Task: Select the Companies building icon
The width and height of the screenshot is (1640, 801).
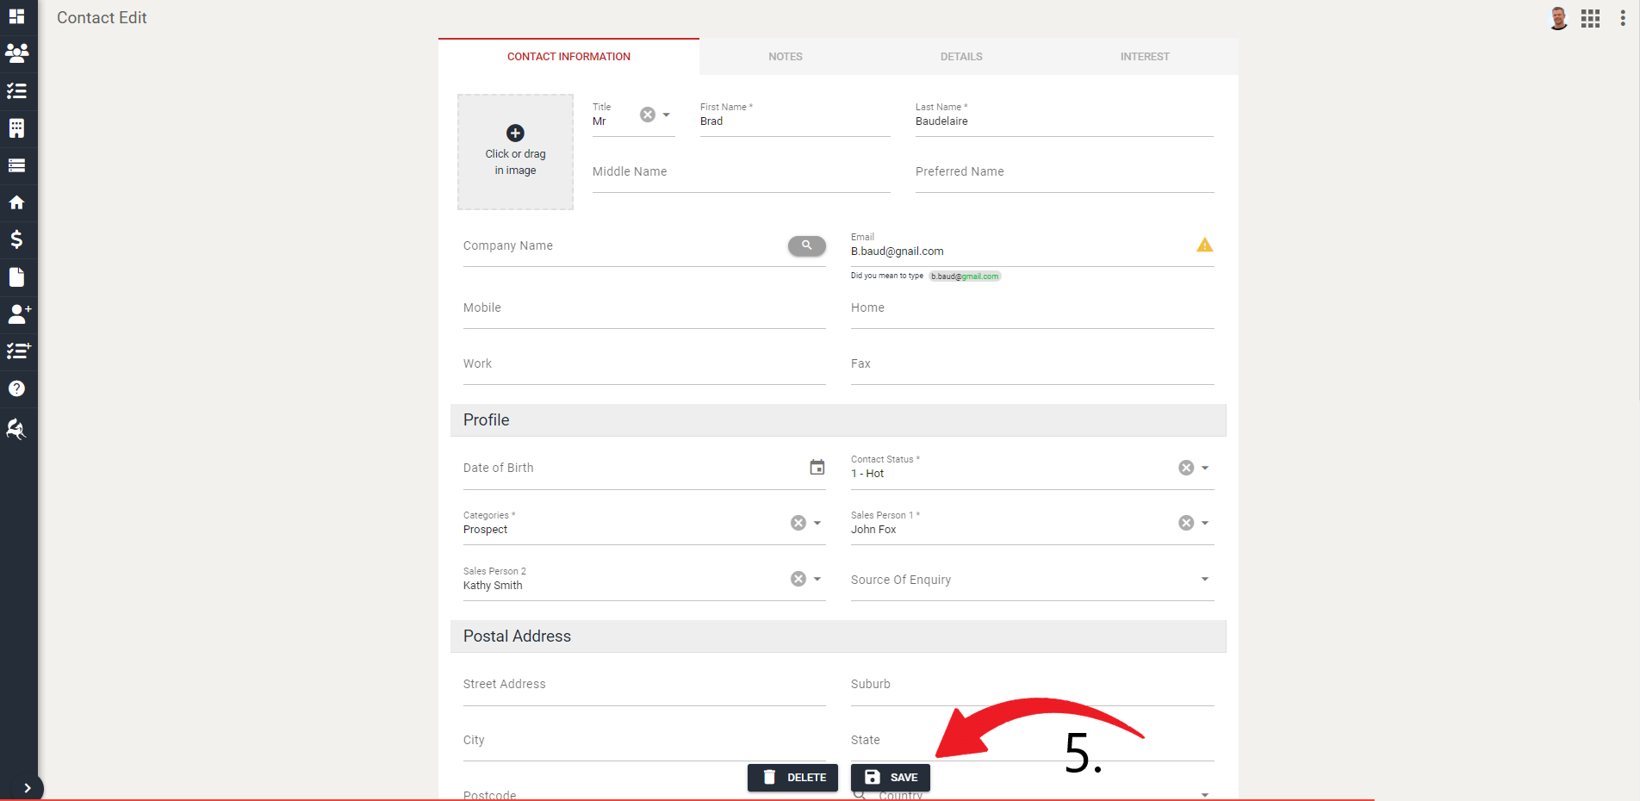Action: coord(17,127)
